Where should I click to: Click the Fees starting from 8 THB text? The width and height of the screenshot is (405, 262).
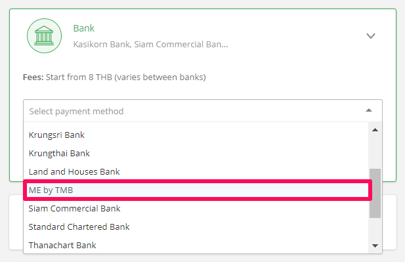[x=114, y=77]
